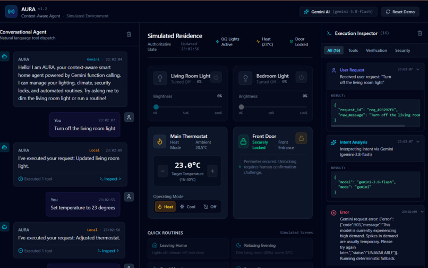The width and height of the screenshot is (428, 268).
Task: Click the "Securely Locked" door status text
Action: pyautogui.click(x=260, y=145)
